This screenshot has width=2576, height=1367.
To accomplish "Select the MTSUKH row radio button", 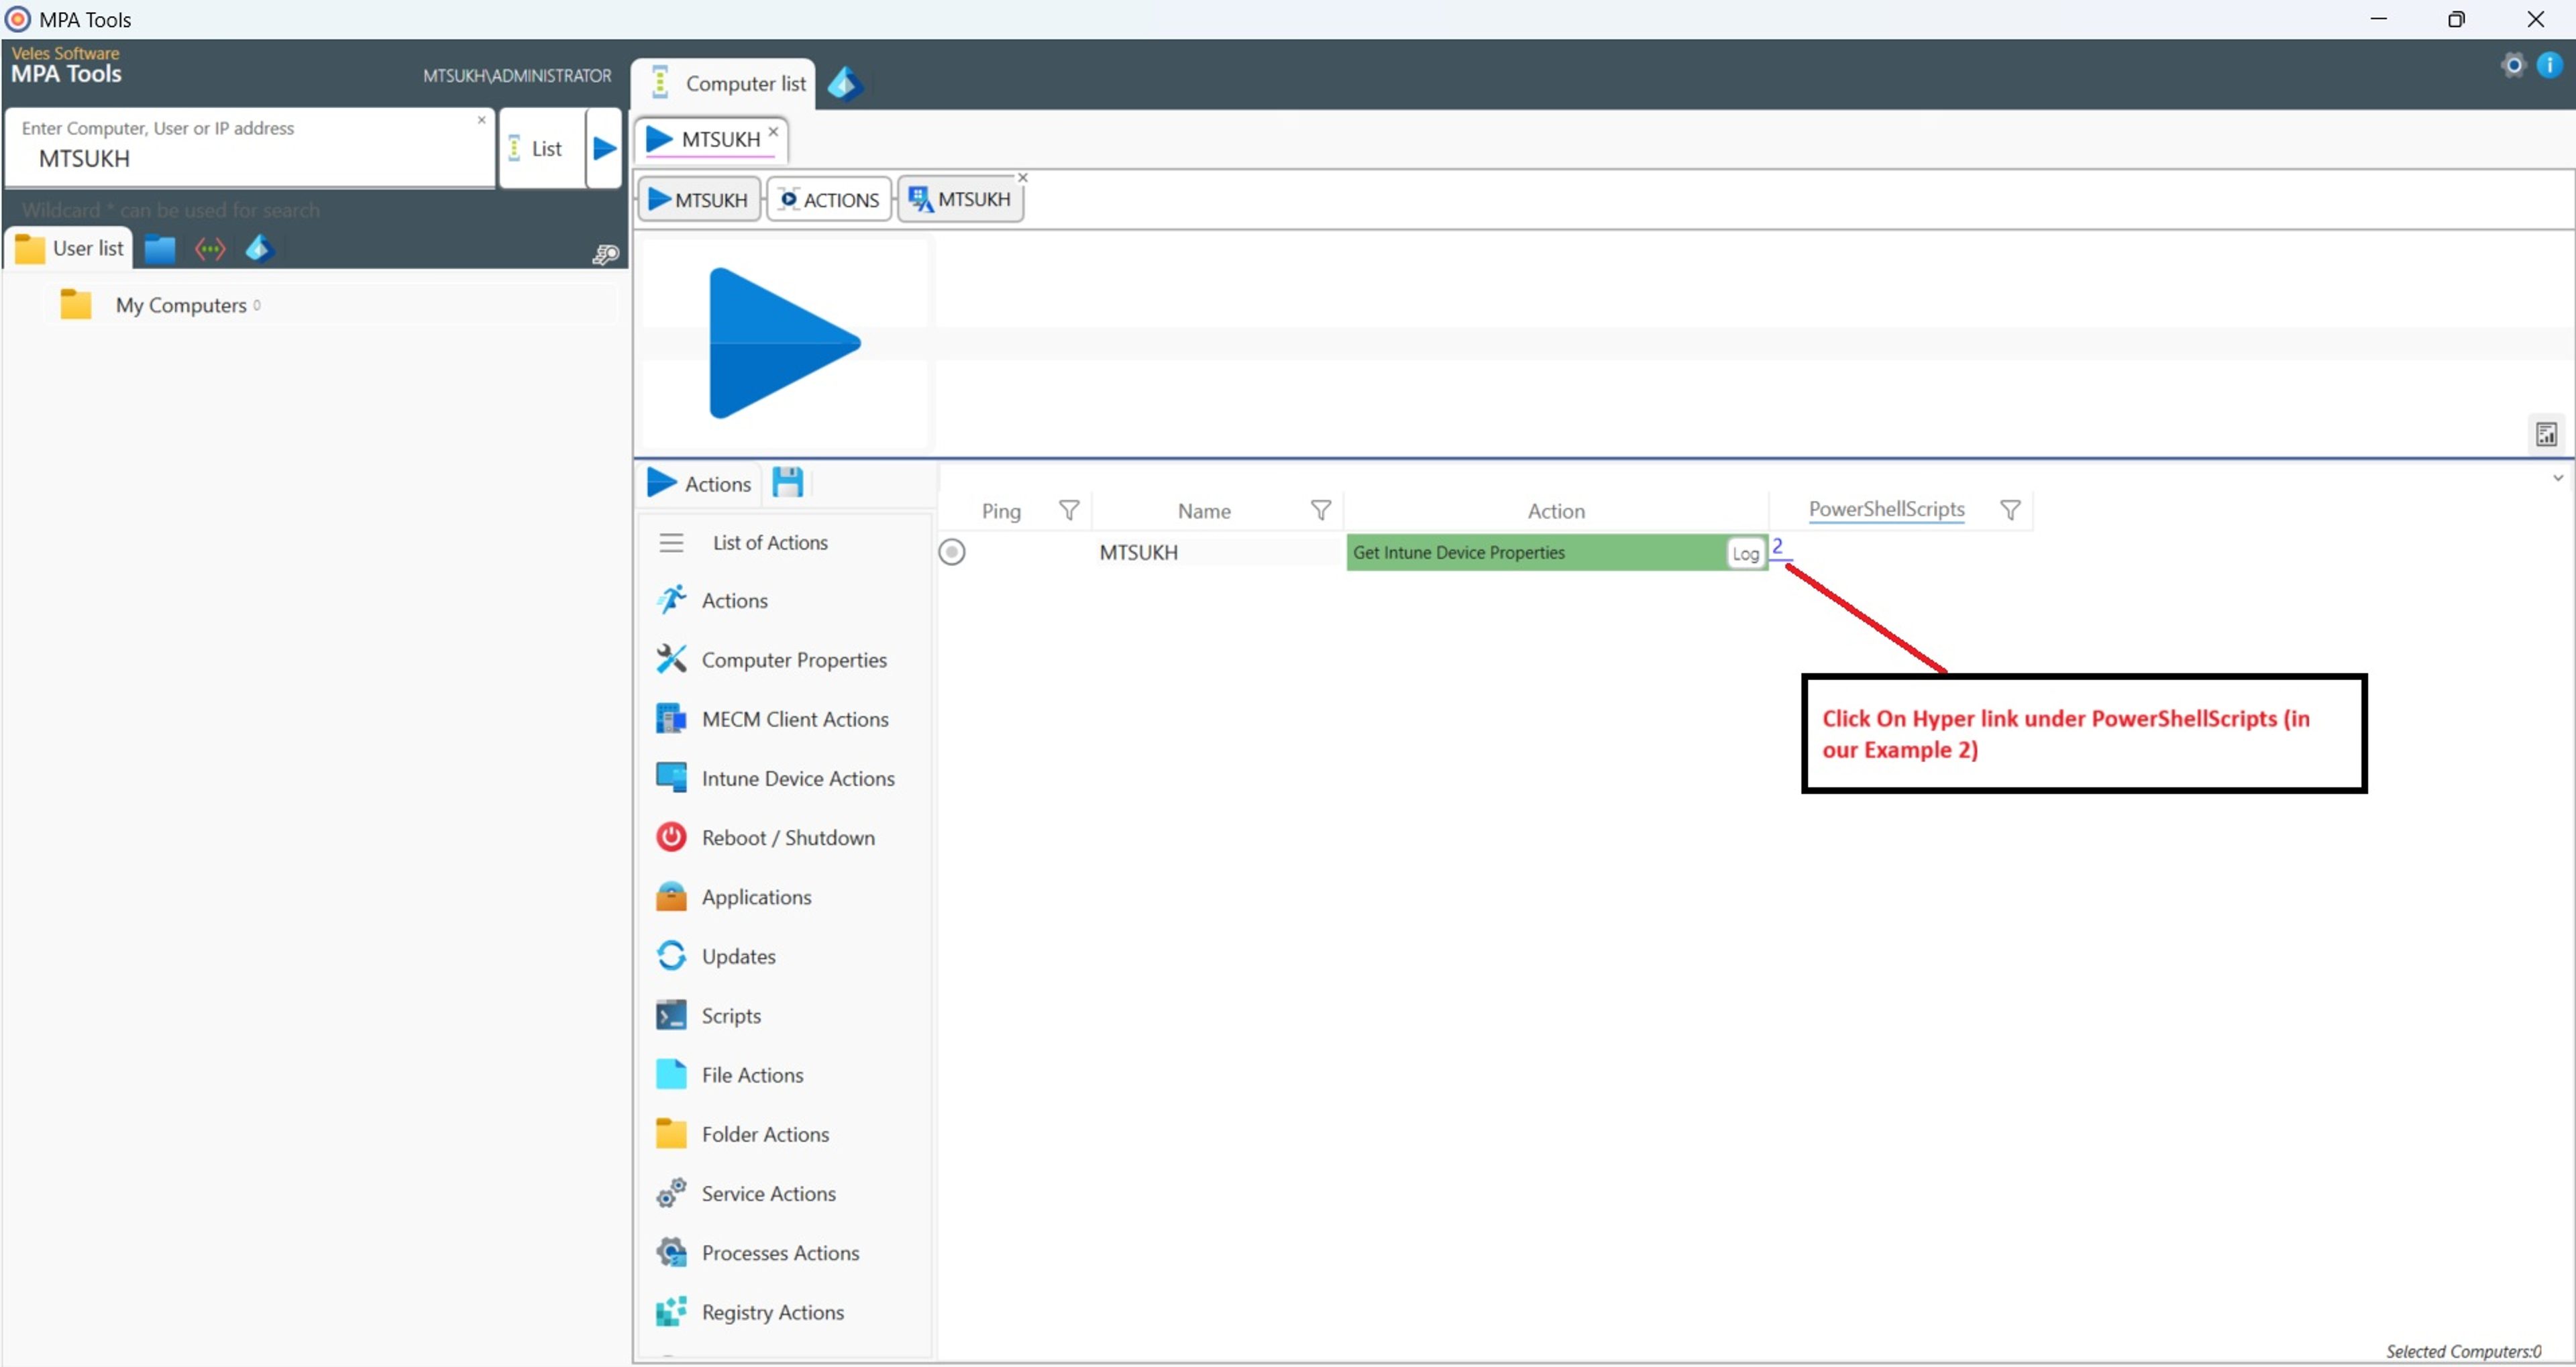I will [952, 552].
